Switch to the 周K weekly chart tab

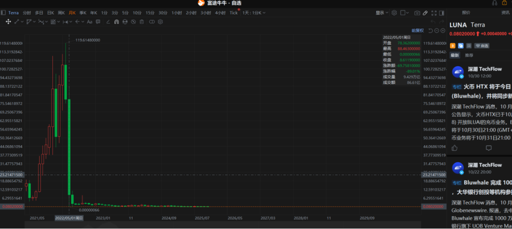(61, 13)
